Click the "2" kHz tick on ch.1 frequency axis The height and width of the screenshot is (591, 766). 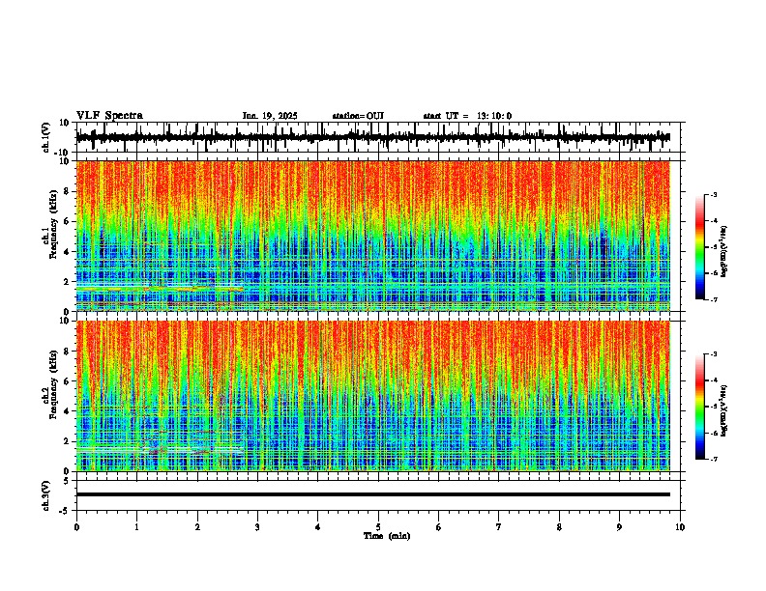68,281
